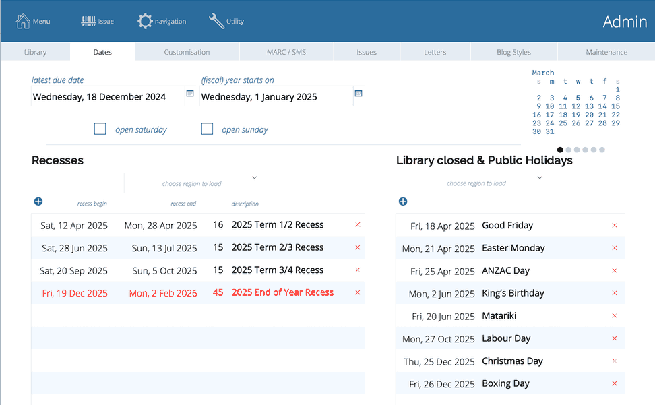
Task: Switch to the Customisation tab
Action: tap(187, 52)
